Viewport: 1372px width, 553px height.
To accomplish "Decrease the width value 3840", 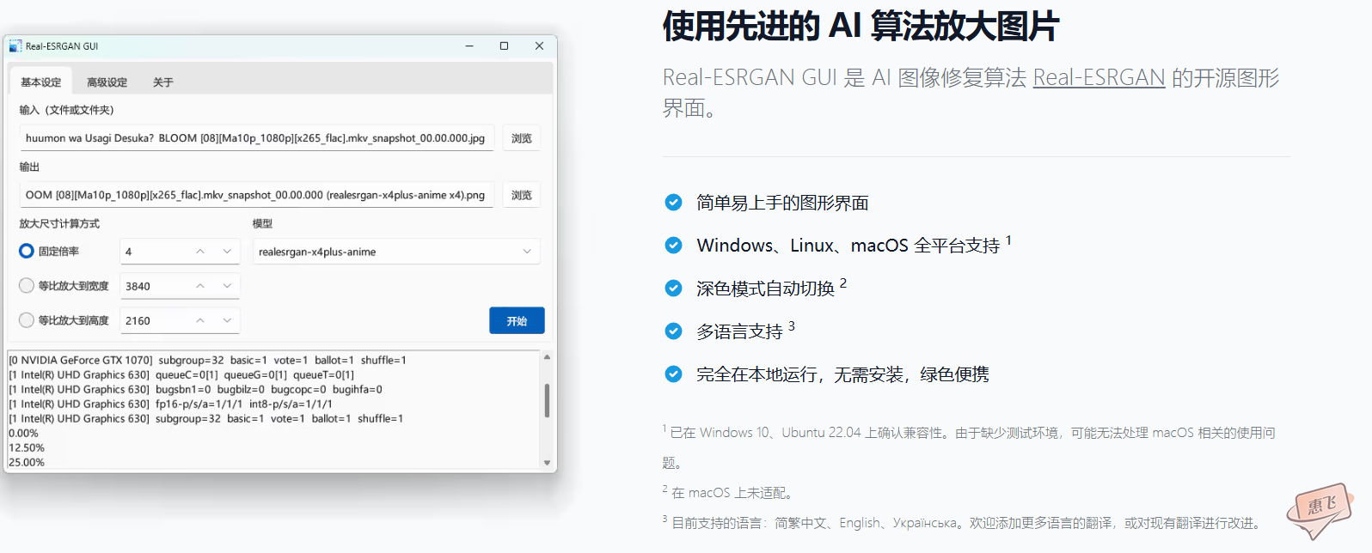I will [227, 286].
